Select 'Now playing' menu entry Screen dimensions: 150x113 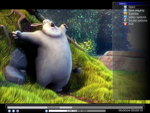point(136,10)
